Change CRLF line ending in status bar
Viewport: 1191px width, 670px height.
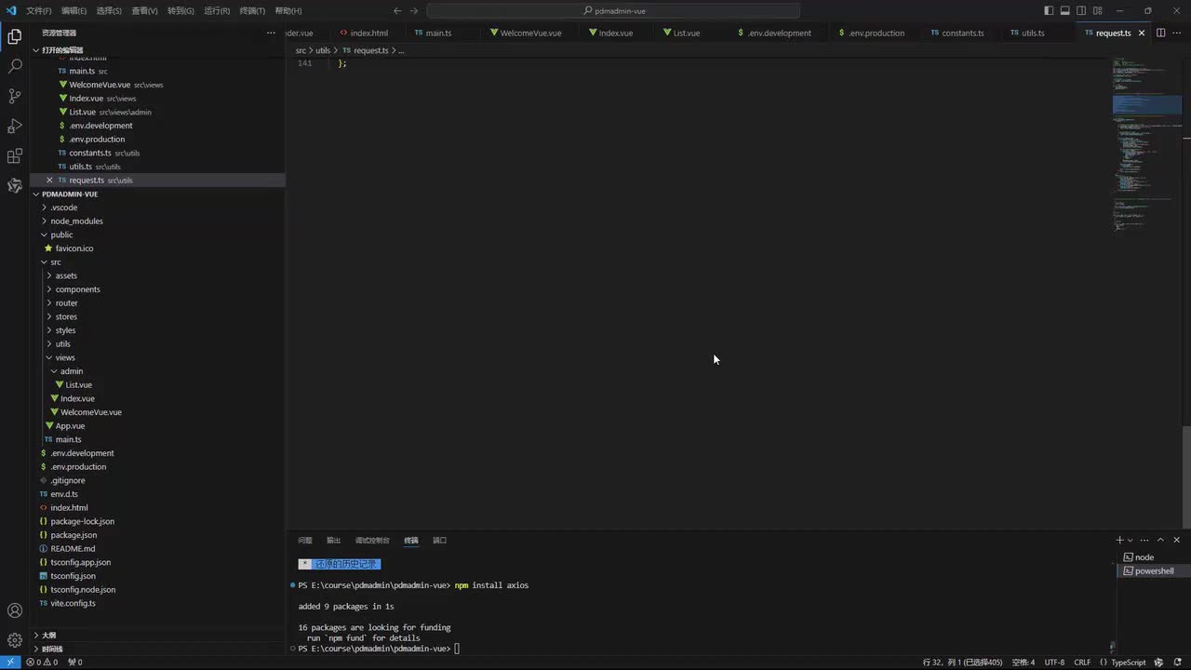point(1082,663)
